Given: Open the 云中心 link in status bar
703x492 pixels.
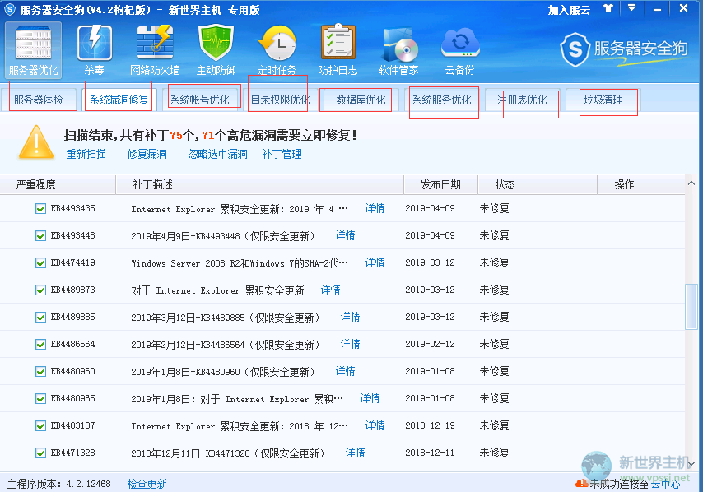Looking at the screenshot, I should (x=665, y=484).
